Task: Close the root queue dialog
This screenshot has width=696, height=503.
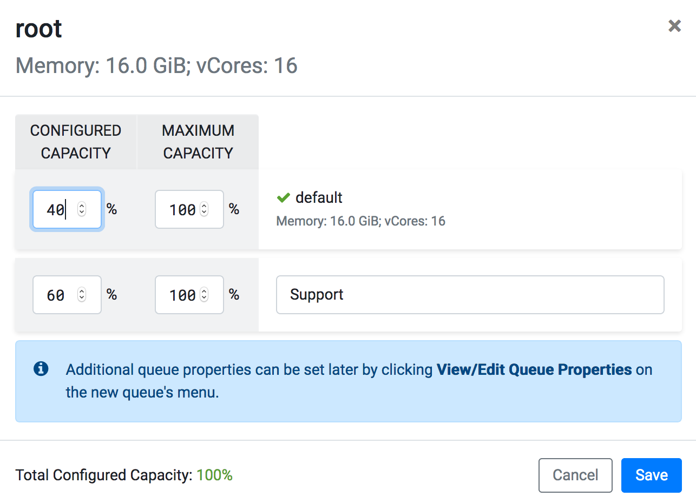Action: (674, 26)
